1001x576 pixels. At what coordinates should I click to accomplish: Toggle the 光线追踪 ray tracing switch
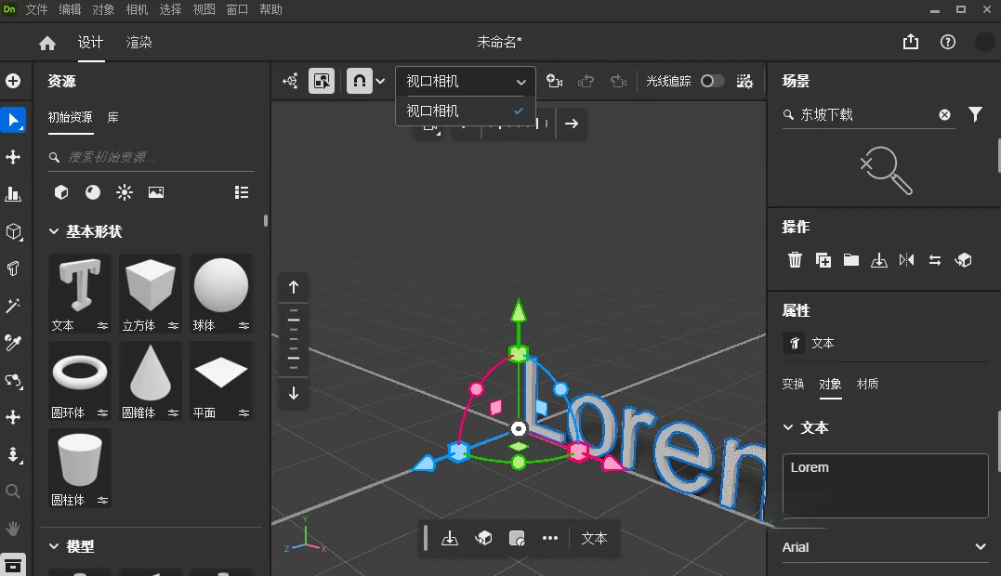(x=712, y=81)
